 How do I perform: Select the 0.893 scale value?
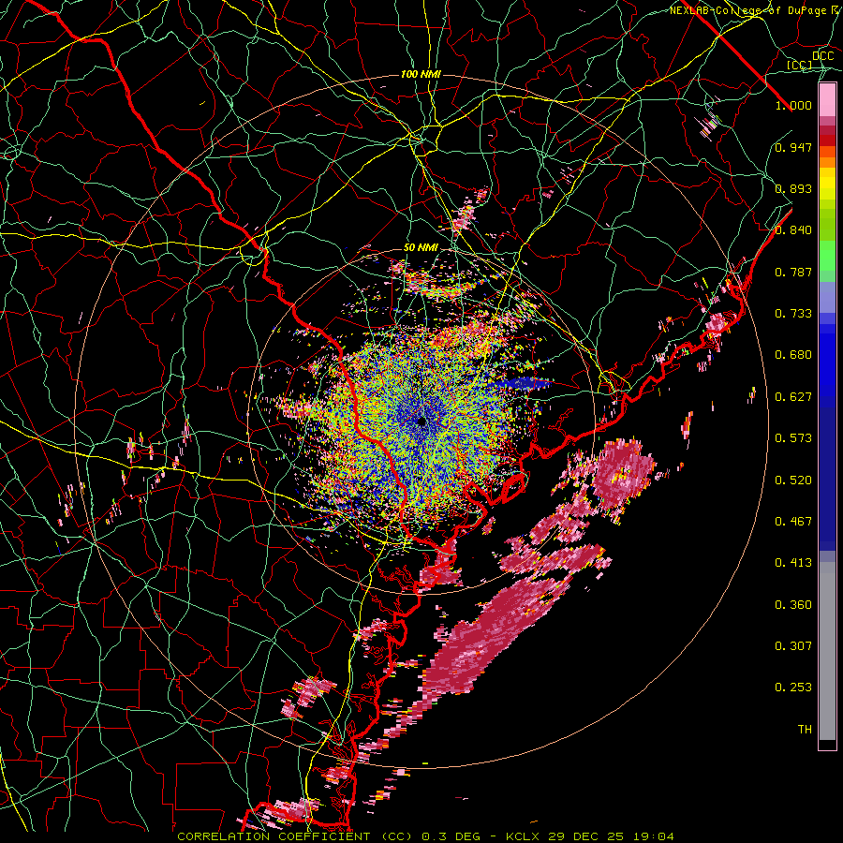pyautogui.click(x=793, y=188)
